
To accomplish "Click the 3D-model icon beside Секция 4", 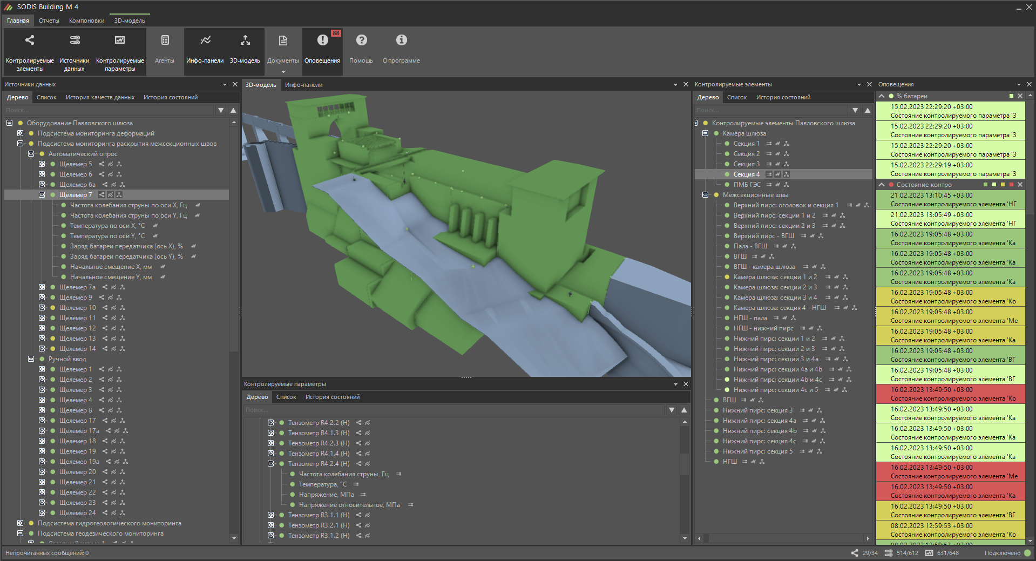I will point(786,174).
